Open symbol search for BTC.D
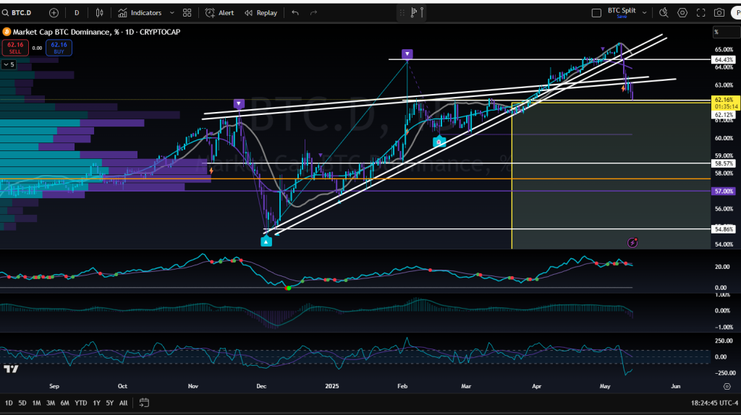 tap(17, 13)
